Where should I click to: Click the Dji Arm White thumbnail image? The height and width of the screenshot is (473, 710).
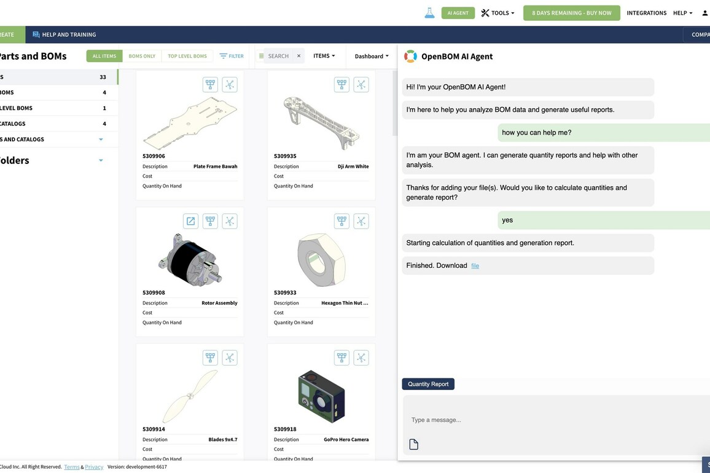pyautogui.click(x=321, y=122)
